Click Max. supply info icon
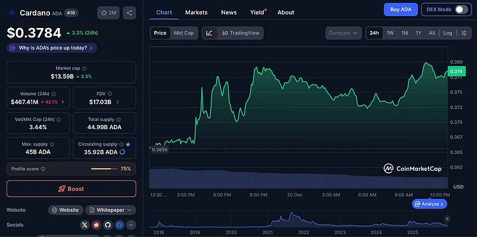Screen dimensions: 477x237 [52, 144]
